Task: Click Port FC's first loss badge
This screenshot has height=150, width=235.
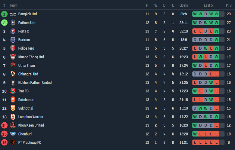Action: 195,31
